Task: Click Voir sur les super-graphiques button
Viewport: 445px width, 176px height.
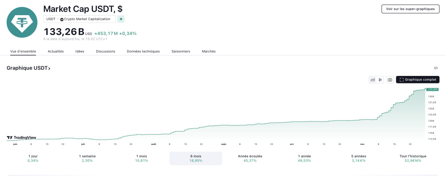Action: (x=410, y=9)
